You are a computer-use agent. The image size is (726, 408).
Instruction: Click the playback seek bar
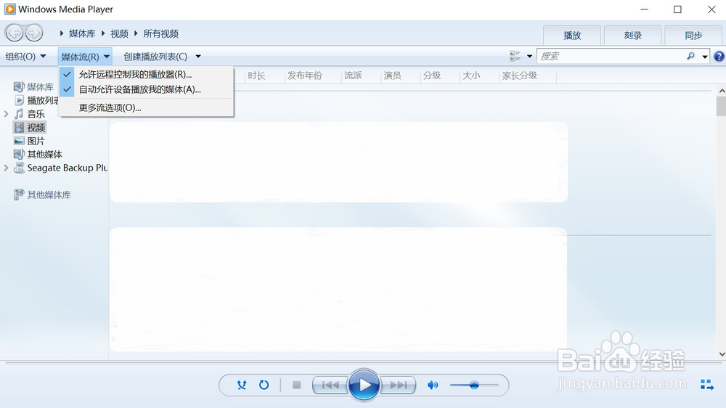tap(363, 363)
